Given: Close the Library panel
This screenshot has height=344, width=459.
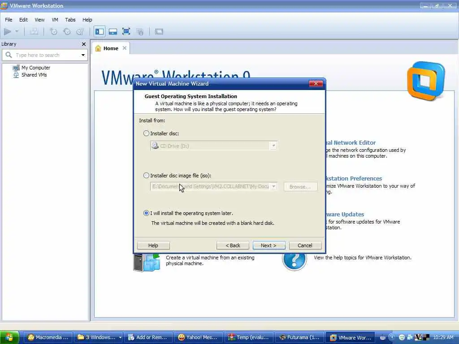Looking at the screenshot, I should click(x=84, y=44).
